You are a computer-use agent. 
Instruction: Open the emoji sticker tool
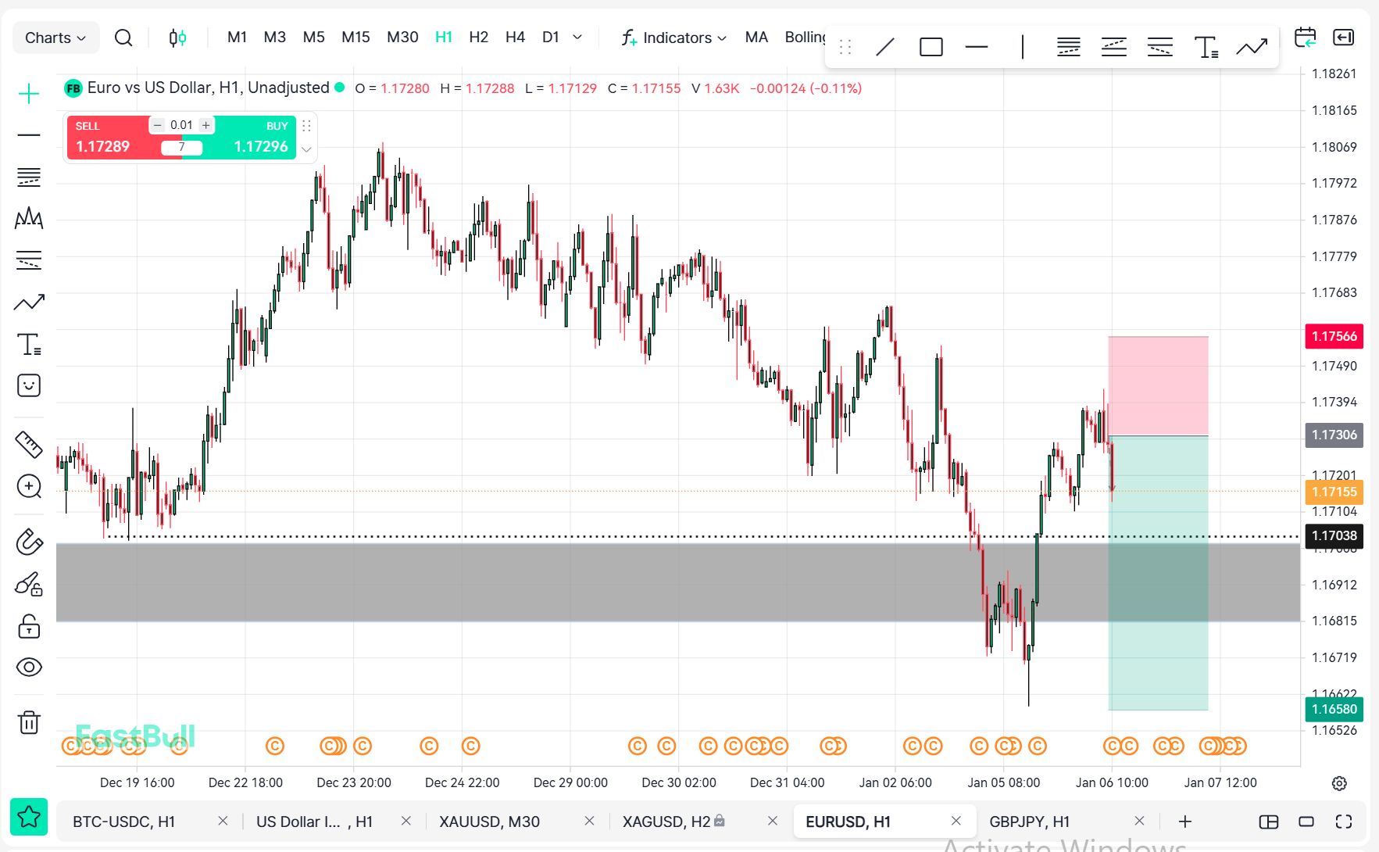(x=29, y=385)
